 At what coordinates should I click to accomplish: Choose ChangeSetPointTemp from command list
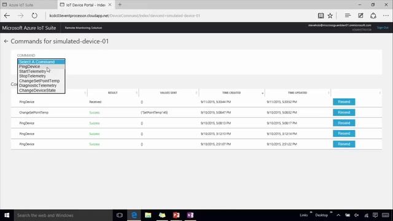41,80
